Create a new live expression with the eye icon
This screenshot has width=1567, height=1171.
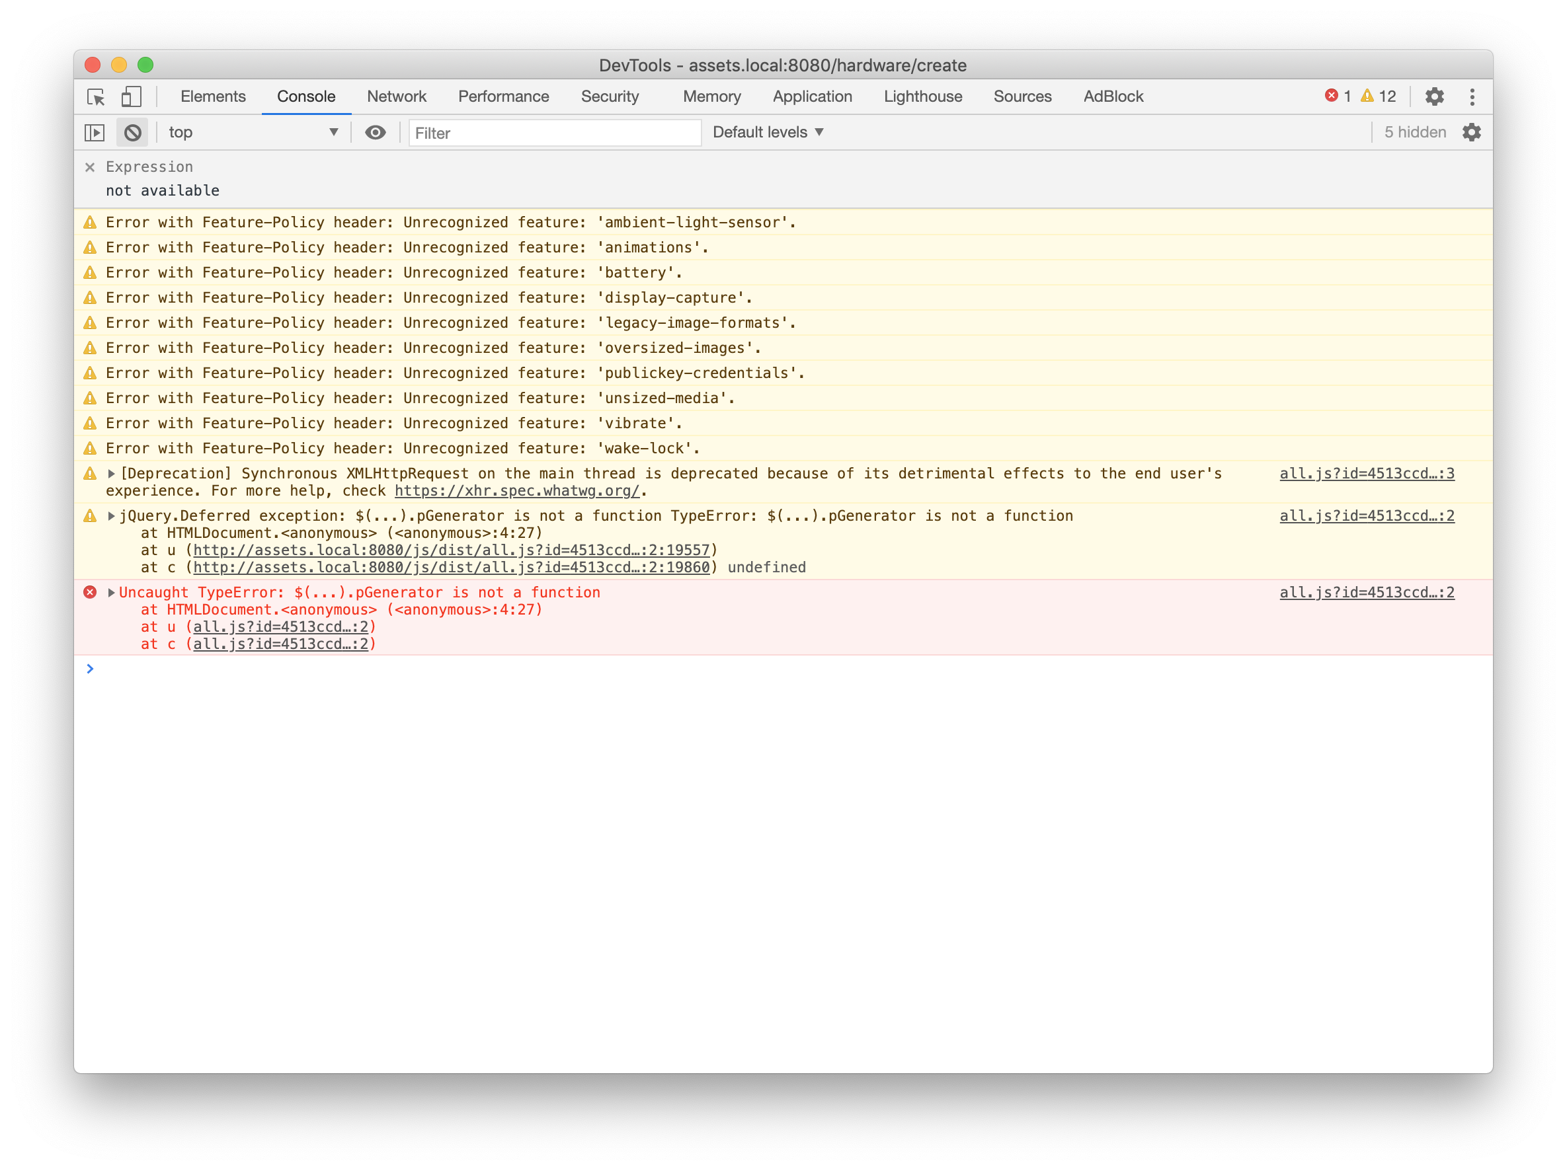pos(375,132)
